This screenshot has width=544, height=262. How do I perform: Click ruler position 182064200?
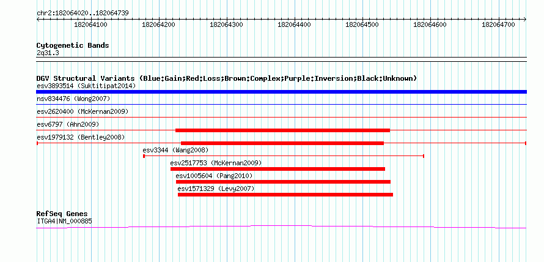[158, 25]
